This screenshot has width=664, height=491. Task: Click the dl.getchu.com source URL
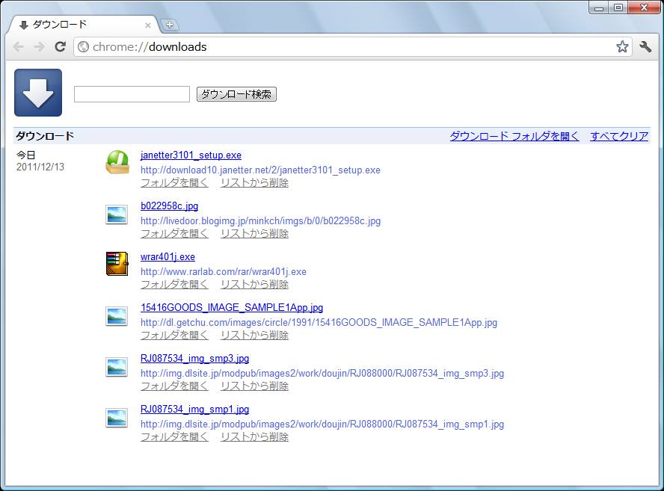(319, 323)
